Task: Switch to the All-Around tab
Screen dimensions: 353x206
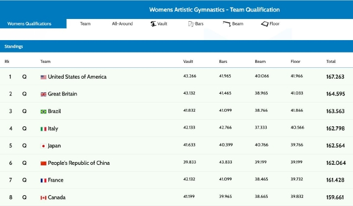Action: 122,24
